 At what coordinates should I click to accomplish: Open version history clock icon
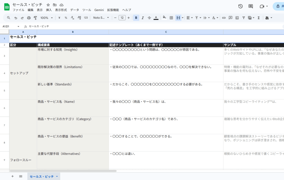coord(240,6)
